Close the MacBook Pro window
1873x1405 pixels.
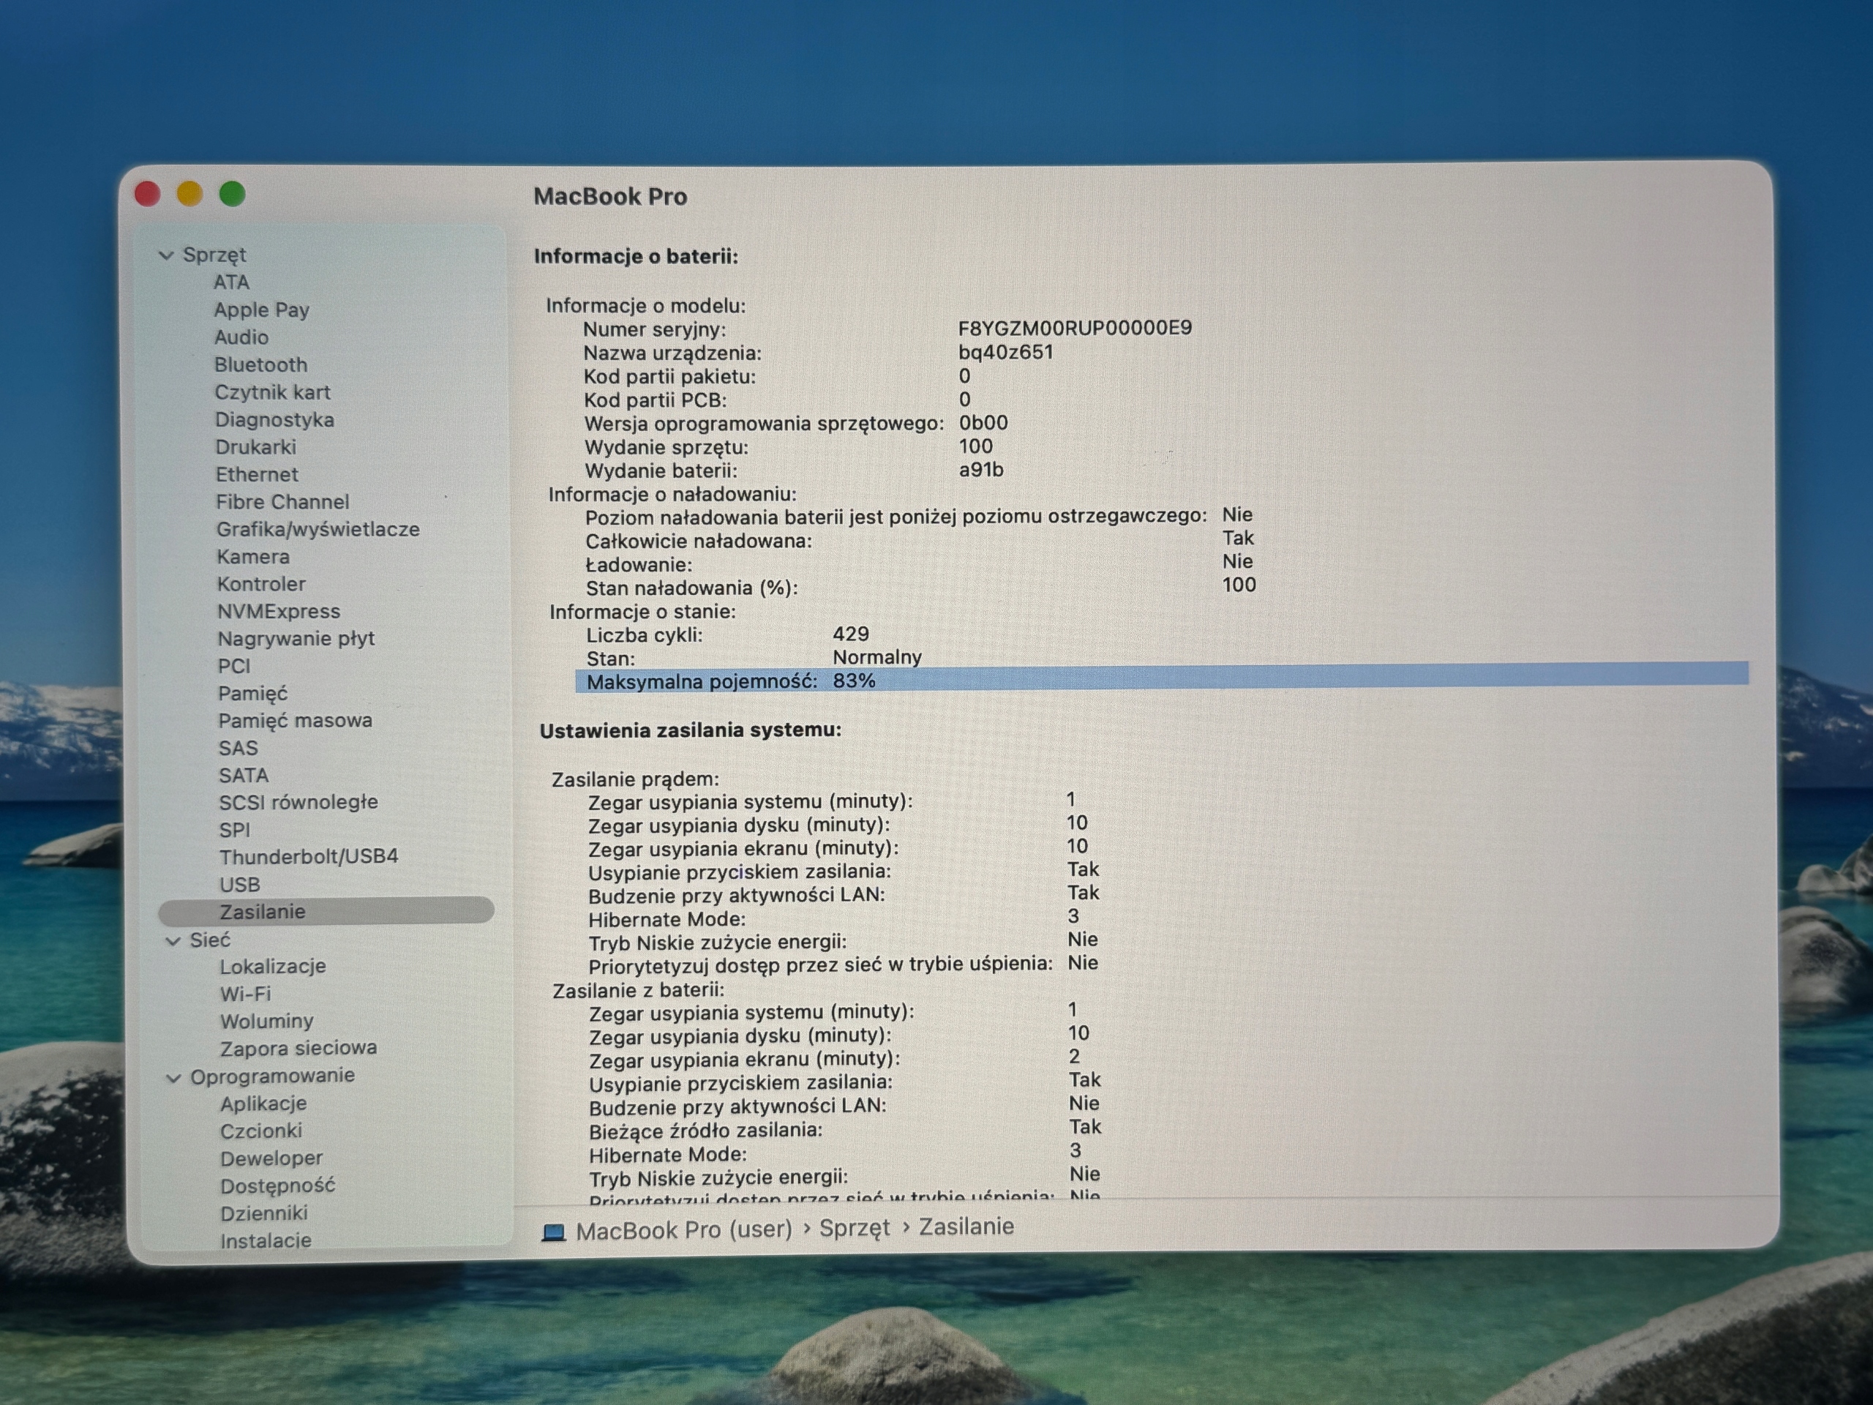(147, 194)
